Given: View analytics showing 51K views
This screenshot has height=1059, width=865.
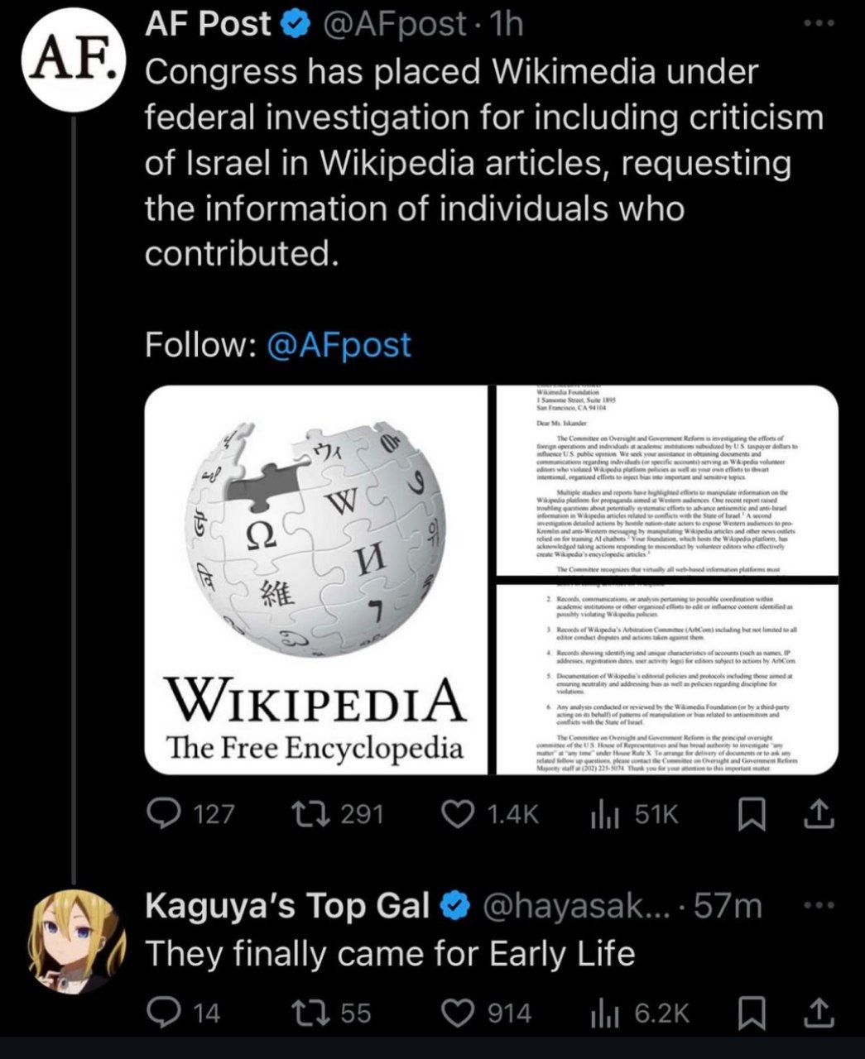Looking at the screenshot, I should click(634, 815).
